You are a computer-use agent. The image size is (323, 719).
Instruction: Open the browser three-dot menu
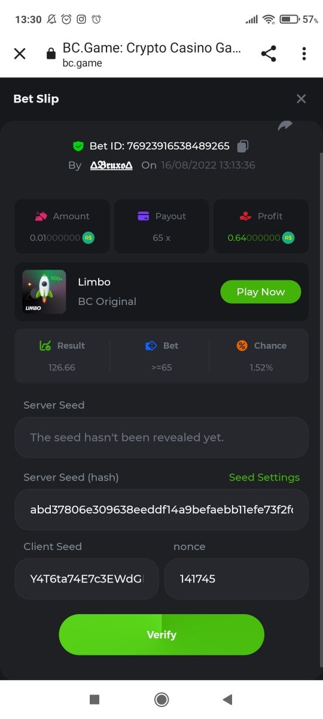(304, 53)
